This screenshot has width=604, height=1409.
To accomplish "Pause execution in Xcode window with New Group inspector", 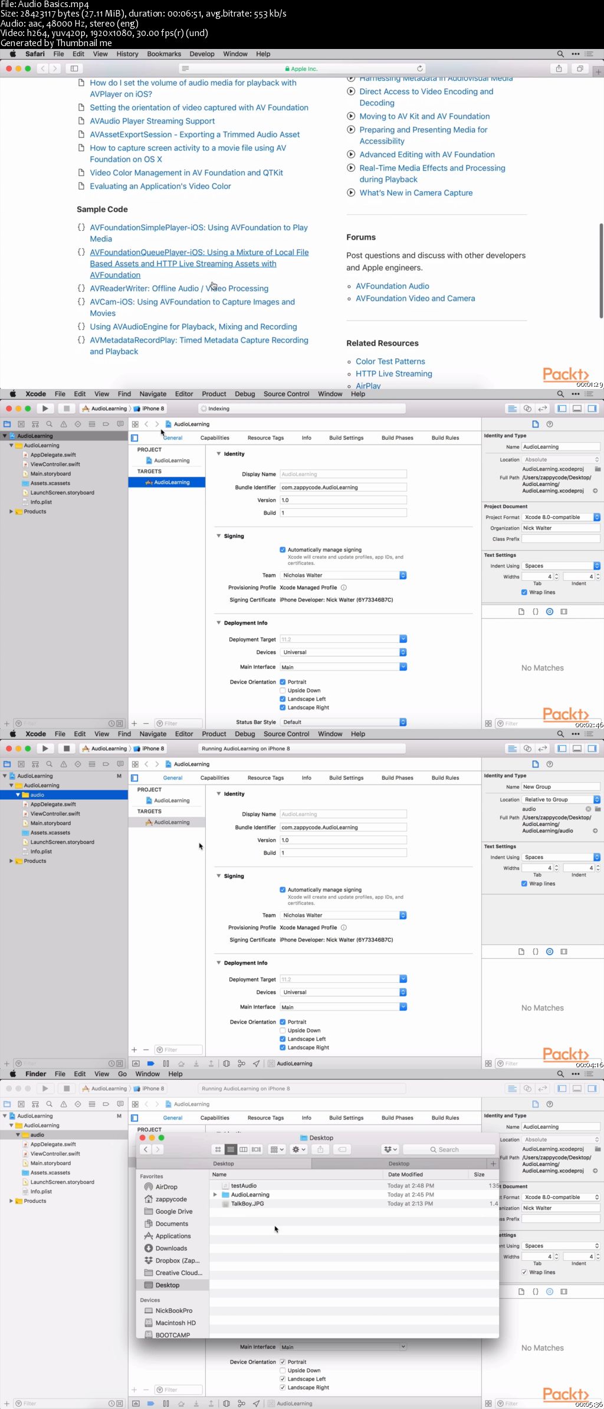I will coord(166,1064).
